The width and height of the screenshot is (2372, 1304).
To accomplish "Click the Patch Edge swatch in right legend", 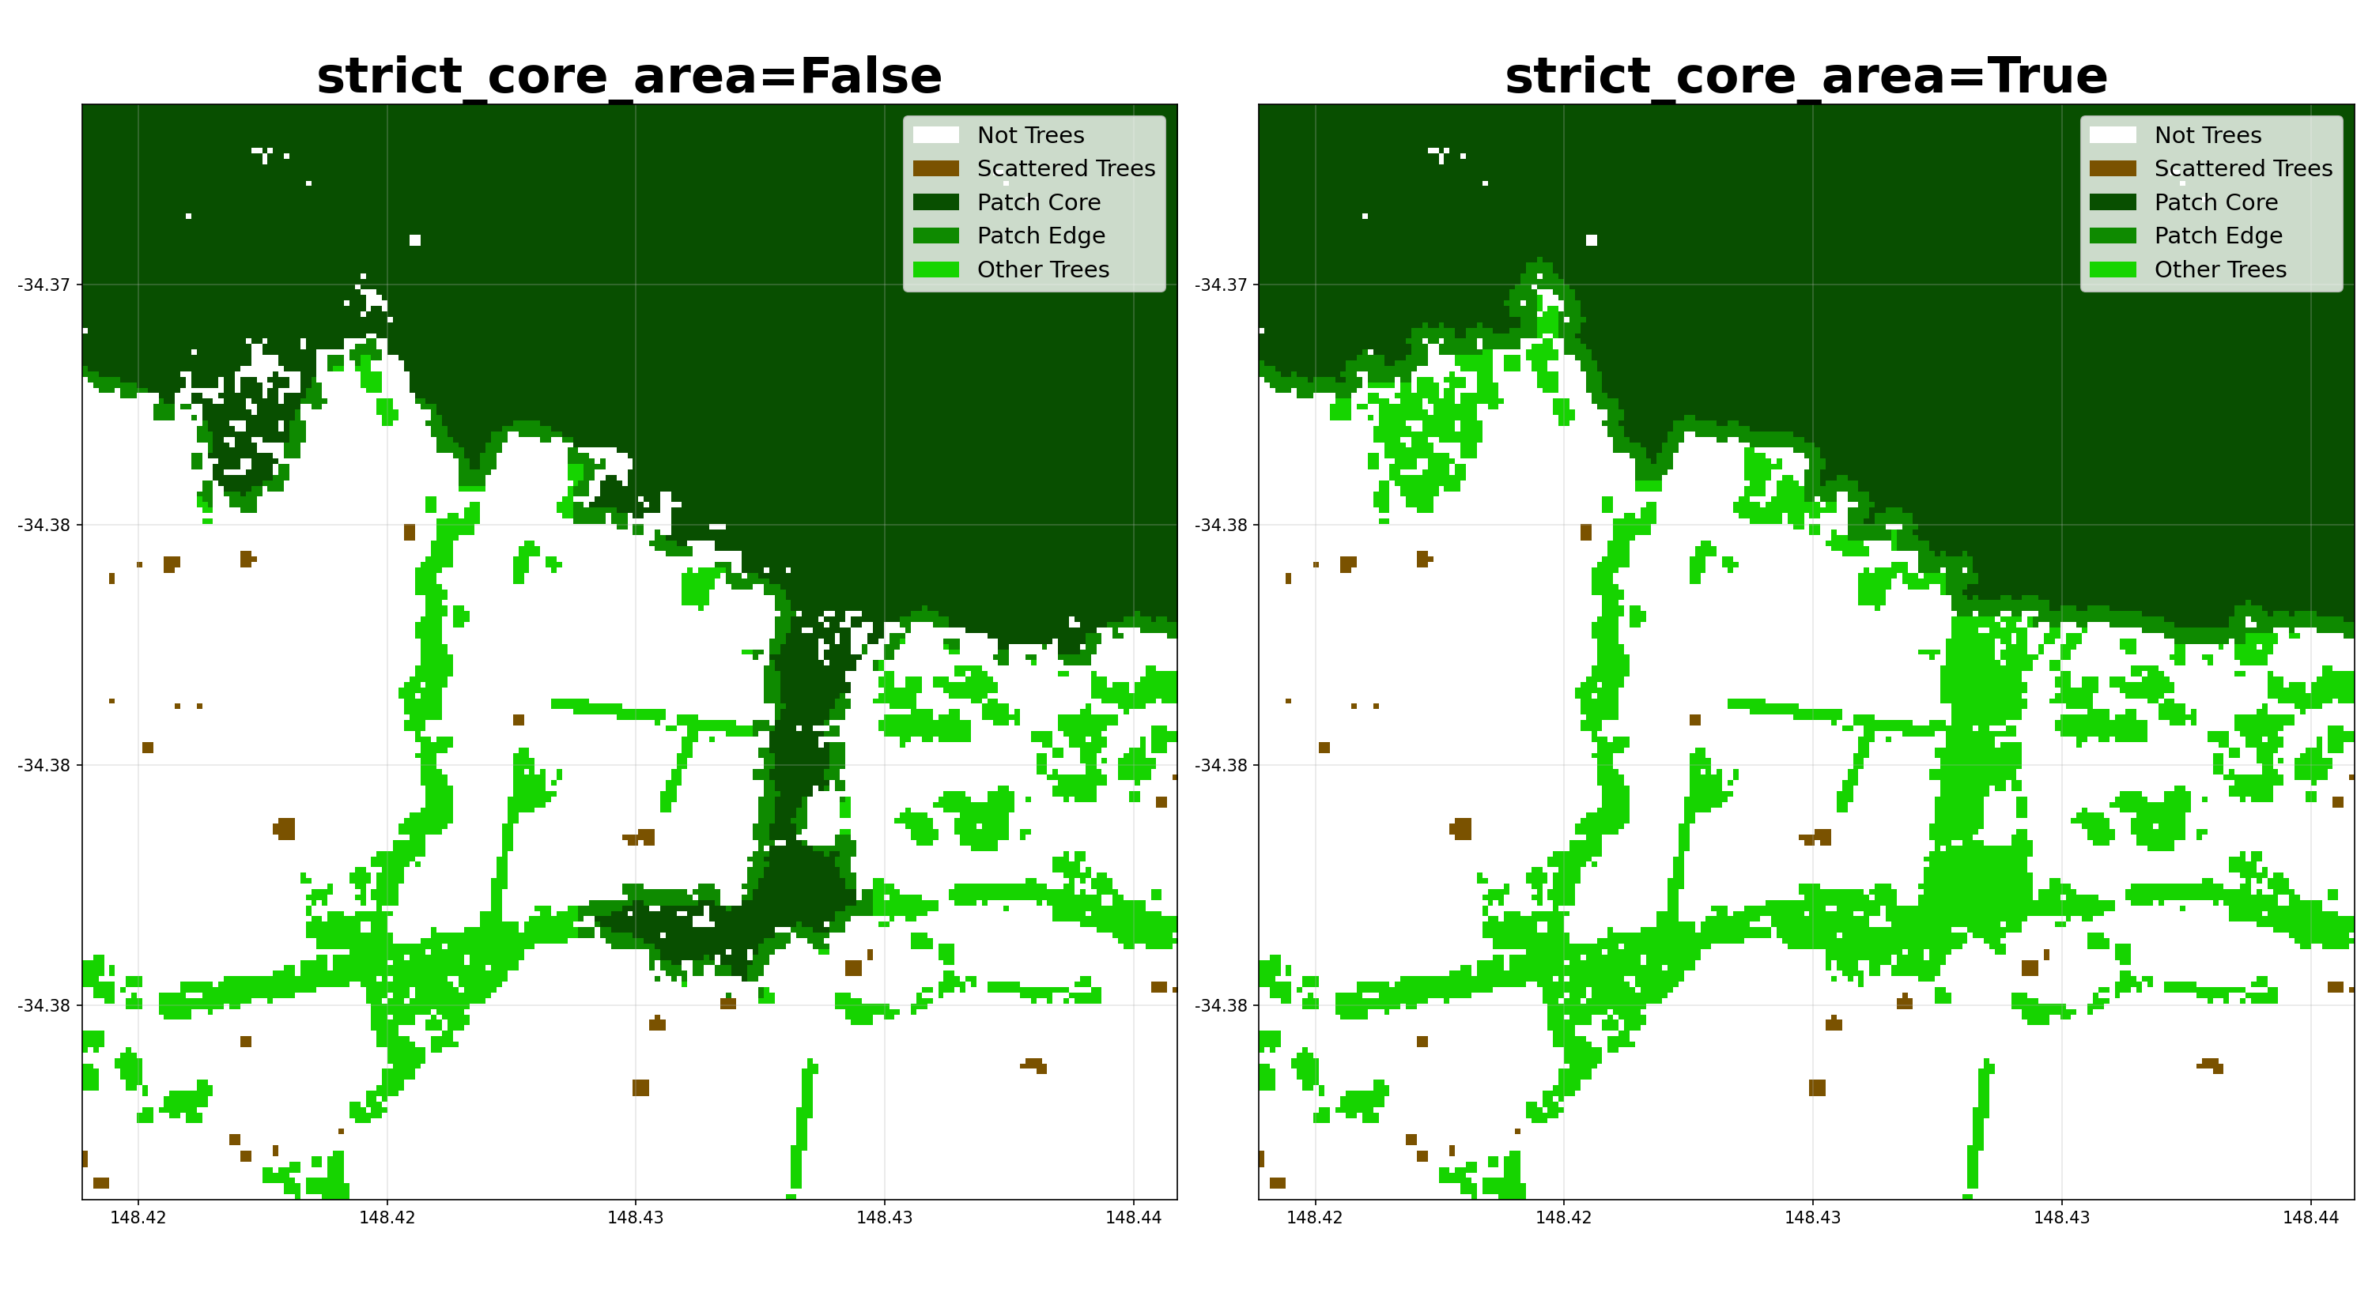I will 2113,236.
